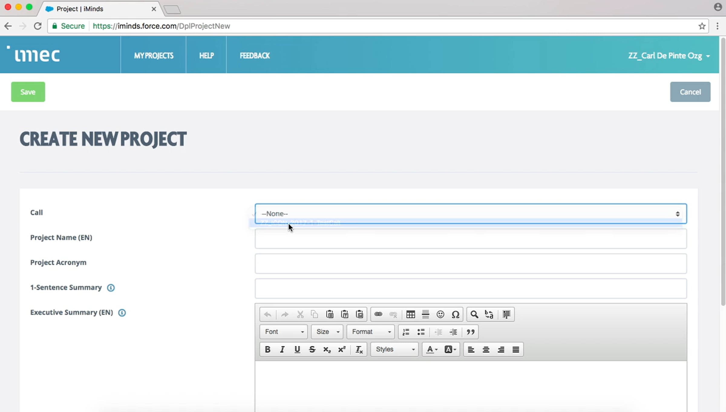Viewport: 726px width, 412px height.
Task: Open the smiley emoticon picker
Action: (440, 315)
